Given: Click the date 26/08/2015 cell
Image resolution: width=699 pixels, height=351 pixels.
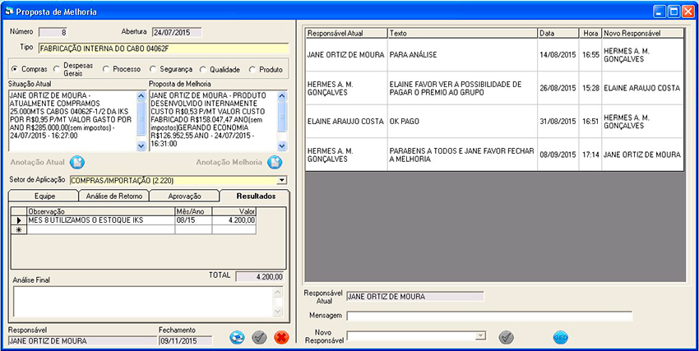Looking at the screenshot, I should [x=558, y=88].
